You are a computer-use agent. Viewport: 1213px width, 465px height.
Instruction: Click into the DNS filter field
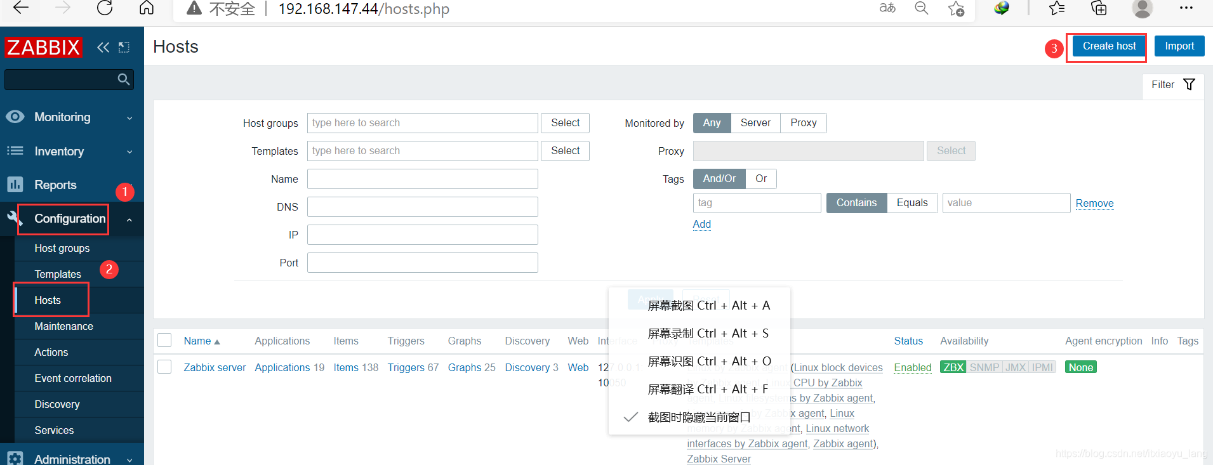pos(423,206)
